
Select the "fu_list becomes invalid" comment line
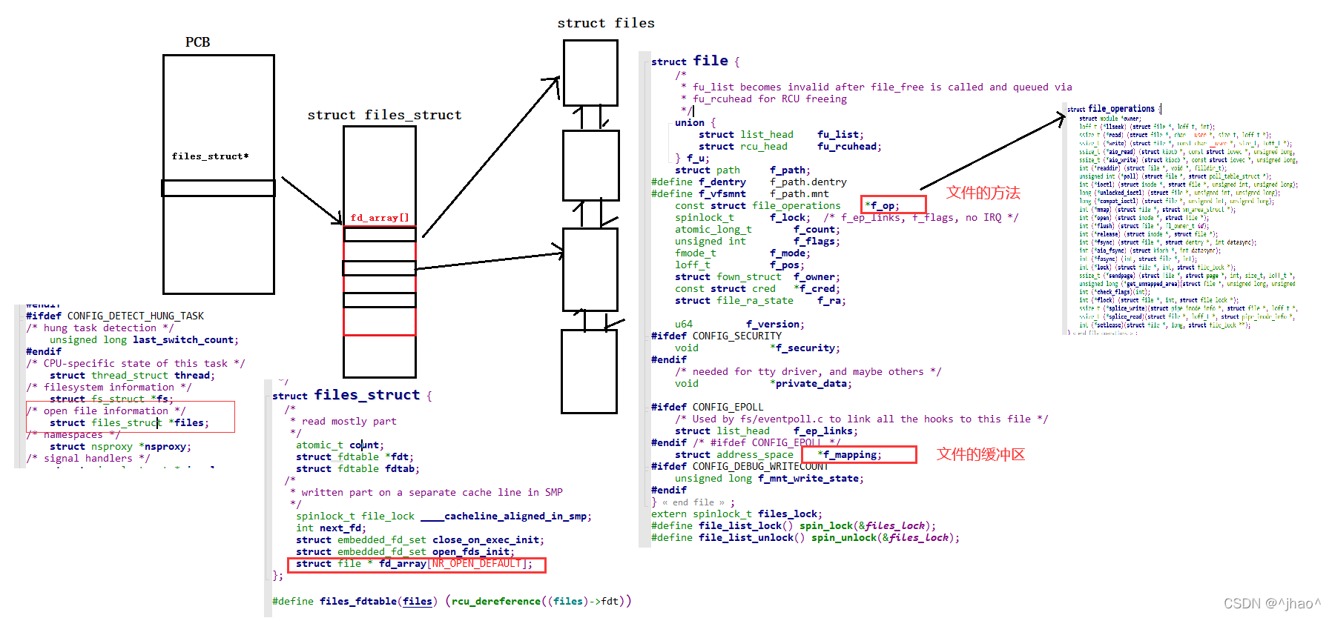click(877, 87)
